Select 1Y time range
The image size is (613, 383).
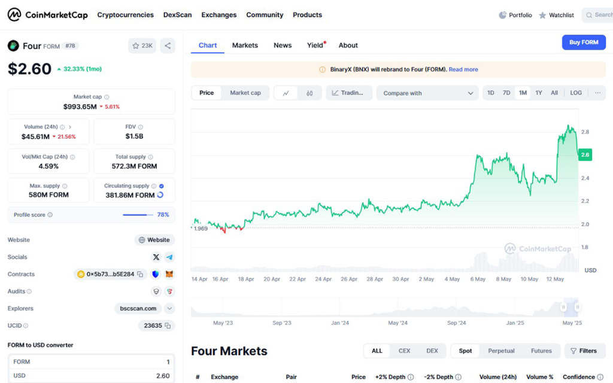[x=539, y=93]
